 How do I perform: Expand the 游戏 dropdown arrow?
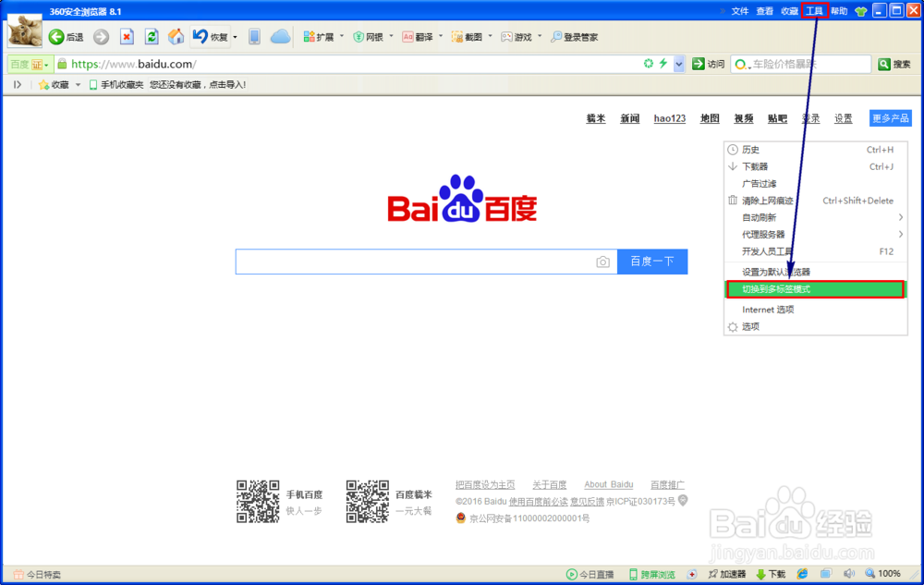point(540,37)
